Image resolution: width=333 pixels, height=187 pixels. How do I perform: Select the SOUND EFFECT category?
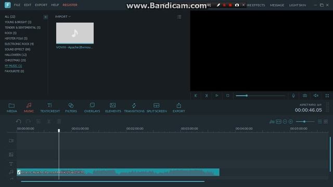[17, 49]
